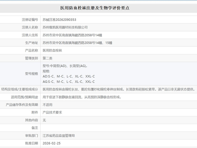Click registration number 苏械注准20262090353
The image size is (197, 148).
click(x=59, y=20)
